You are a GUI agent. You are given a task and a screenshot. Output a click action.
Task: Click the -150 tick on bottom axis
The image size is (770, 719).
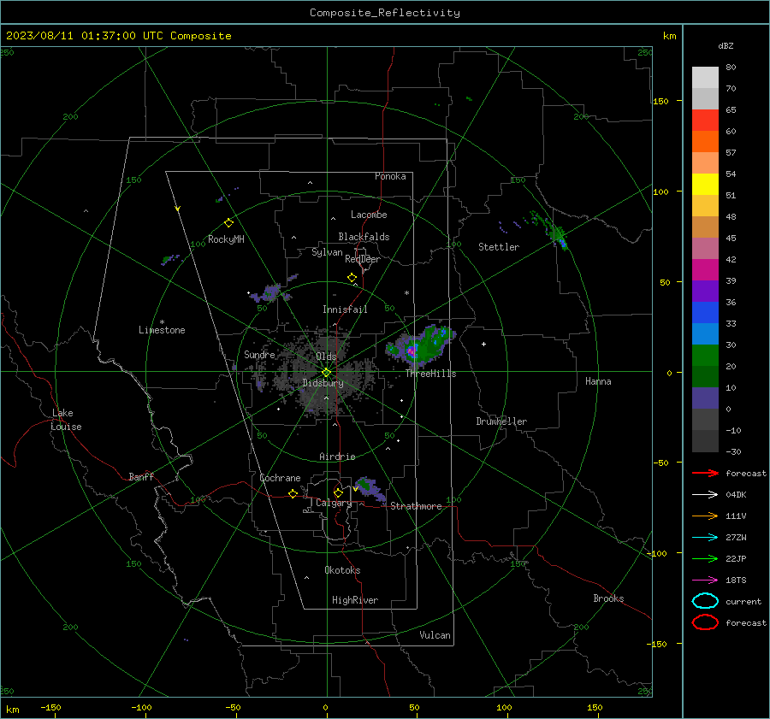(x=50, y=707)
